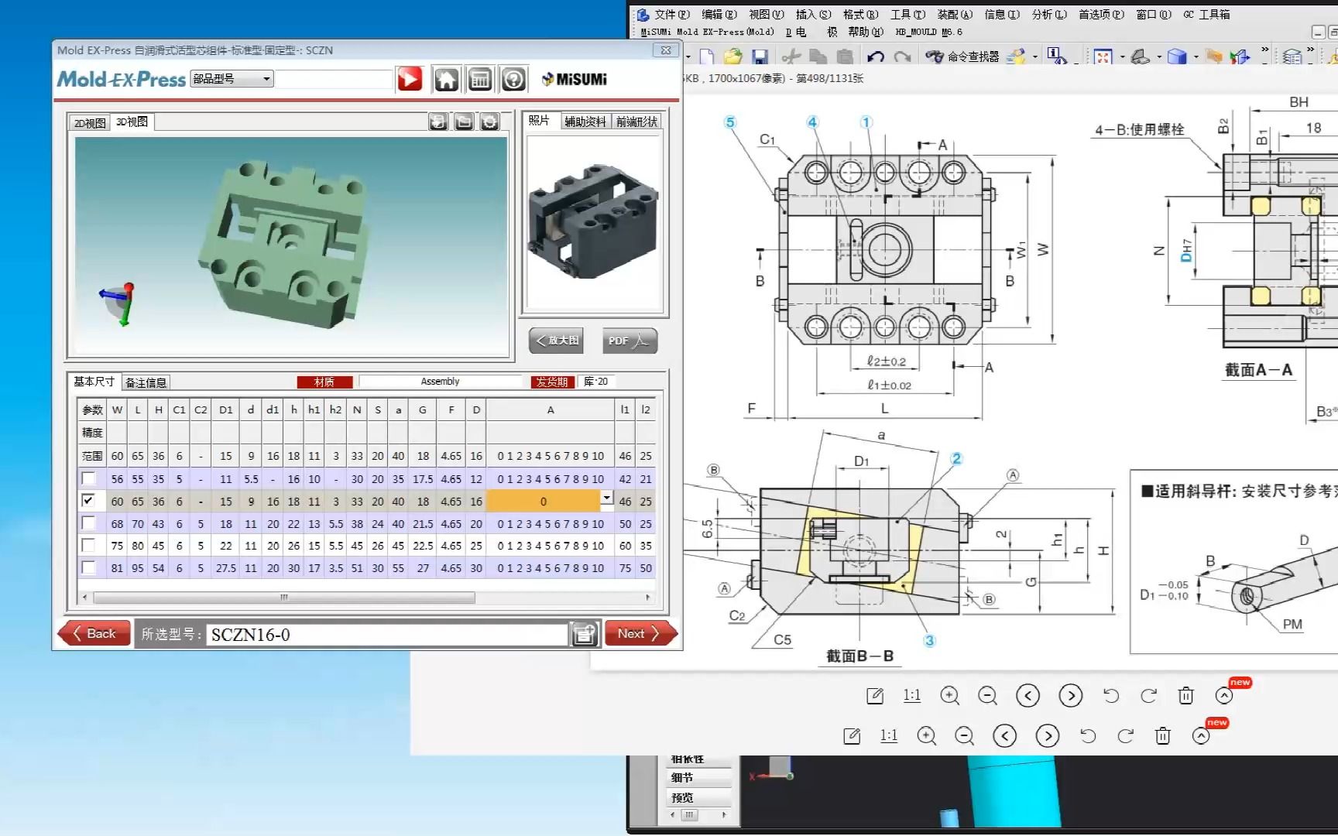Click the Next button

[x=640, y=633]
